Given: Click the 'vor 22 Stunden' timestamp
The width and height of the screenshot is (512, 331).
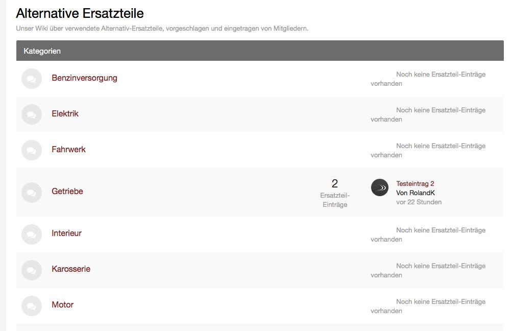Looking at the screenshot, I should 419,202.
